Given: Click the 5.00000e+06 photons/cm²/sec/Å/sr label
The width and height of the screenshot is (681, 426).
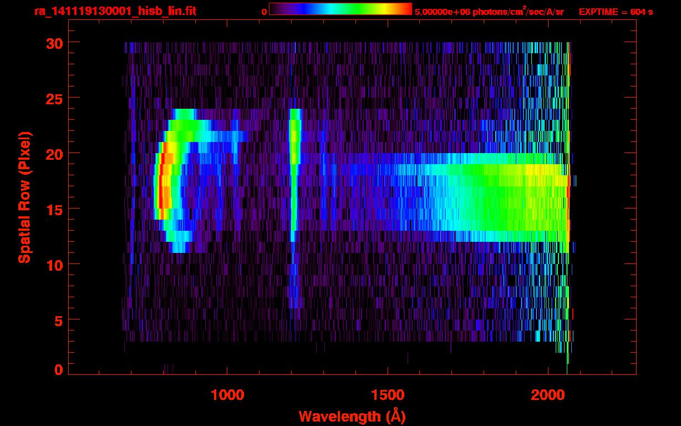Looking at the screenshot, I should (x=489, y=11).
